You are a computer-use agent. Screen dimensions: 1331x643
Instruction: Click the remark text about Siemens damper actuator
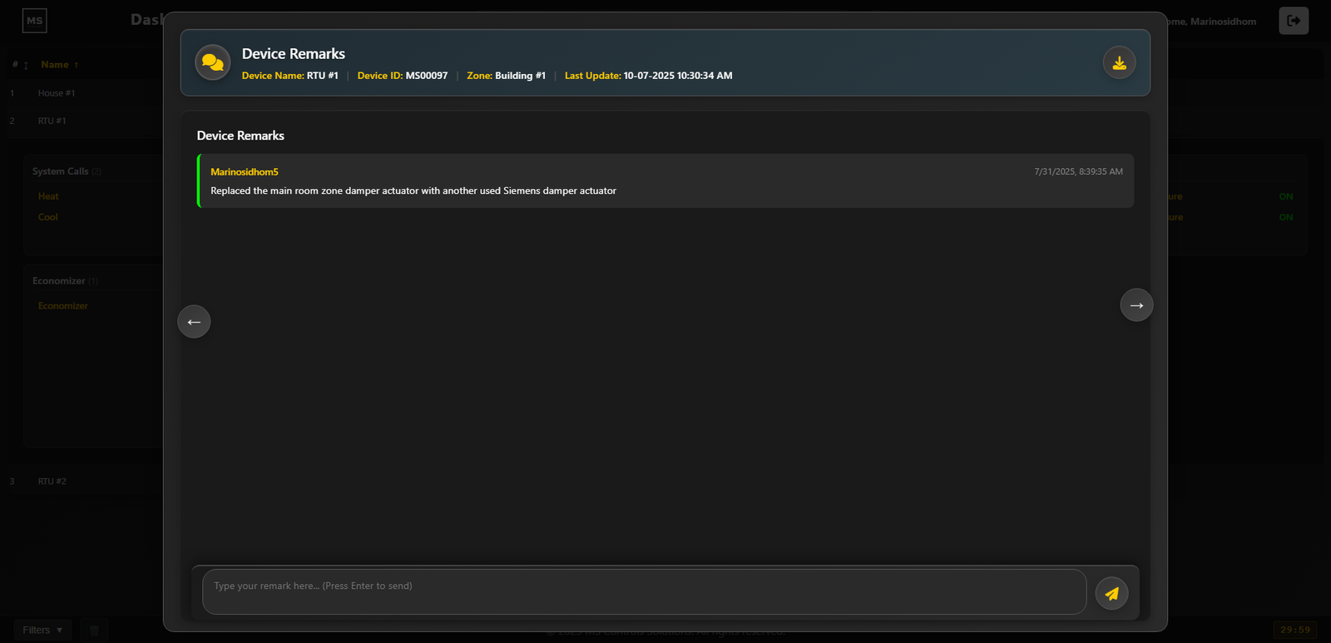point(413,190)
